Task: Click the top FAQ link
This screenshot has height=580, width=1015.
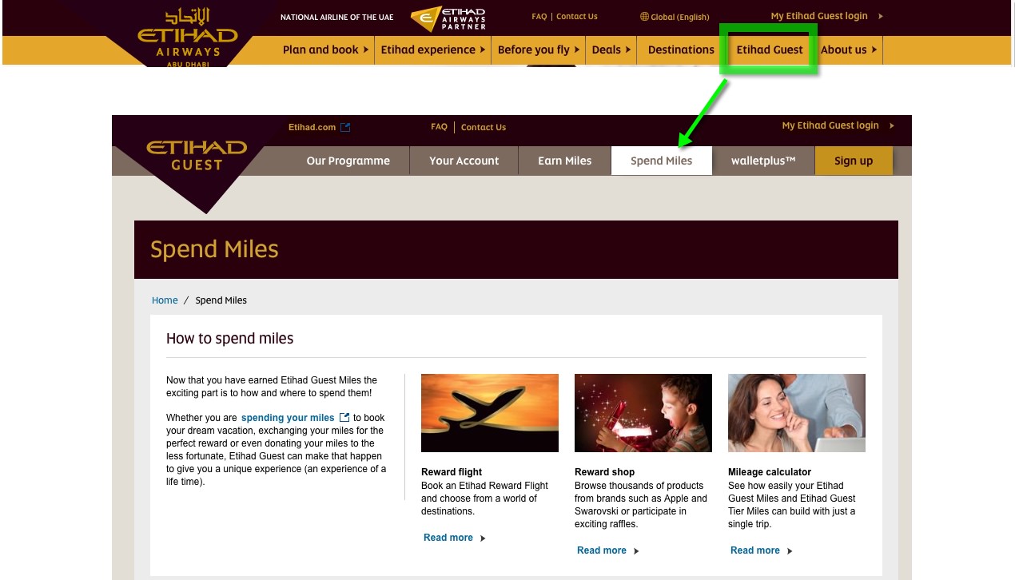Action: (x=539, y=16)
